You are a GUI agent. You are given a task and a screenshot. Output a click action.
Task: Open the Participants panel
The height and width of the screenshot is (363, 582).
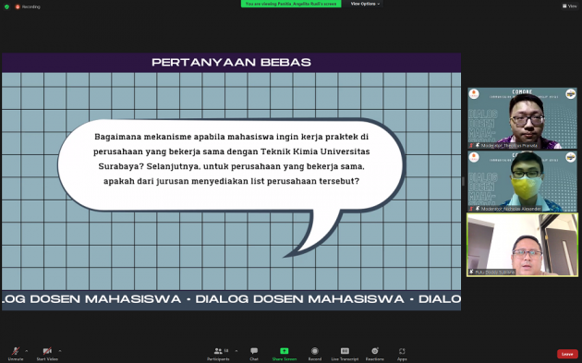pos(219,353)
